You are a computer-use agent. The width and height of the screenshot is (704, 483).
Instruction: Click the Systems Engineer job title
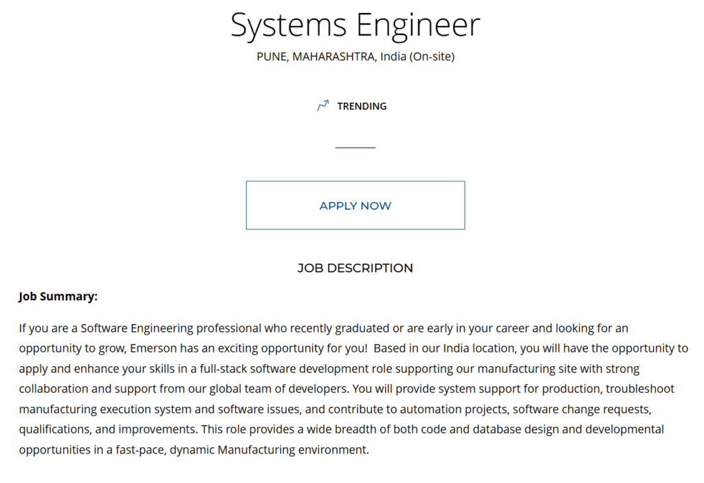click(x=355, y=25)
